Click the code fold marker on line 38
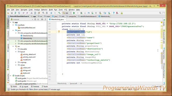 (56, 29)
